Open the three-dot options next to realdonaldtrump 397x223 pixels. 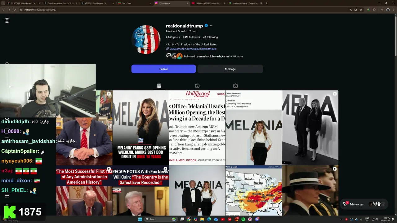[x=211, y=26]
